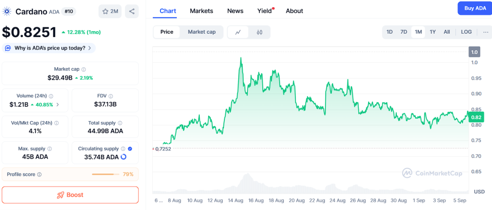Open the three-dots chart options menu

[486, 32]
